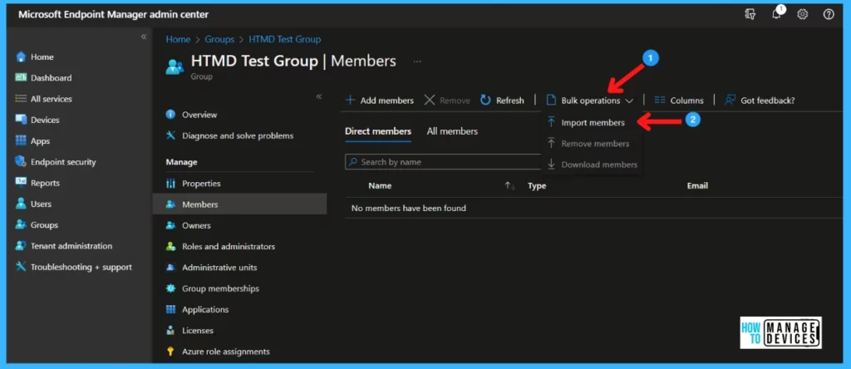This screenshot has height=369, width=851.
Task: Click the Type column header
Action: (537, 185)
